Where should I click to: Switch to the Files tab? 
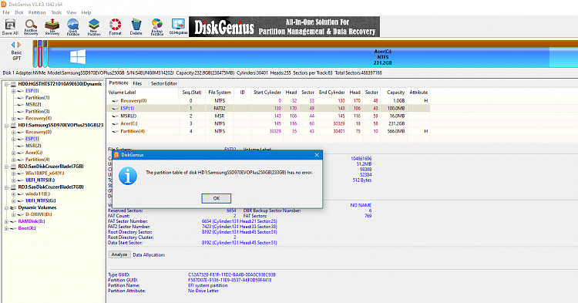coord(137,84)
